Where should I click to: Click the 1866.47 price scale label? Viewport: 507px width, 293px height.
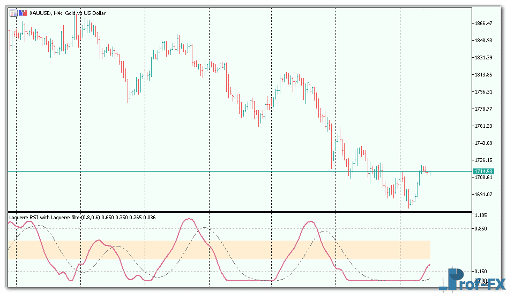point(483,23)
